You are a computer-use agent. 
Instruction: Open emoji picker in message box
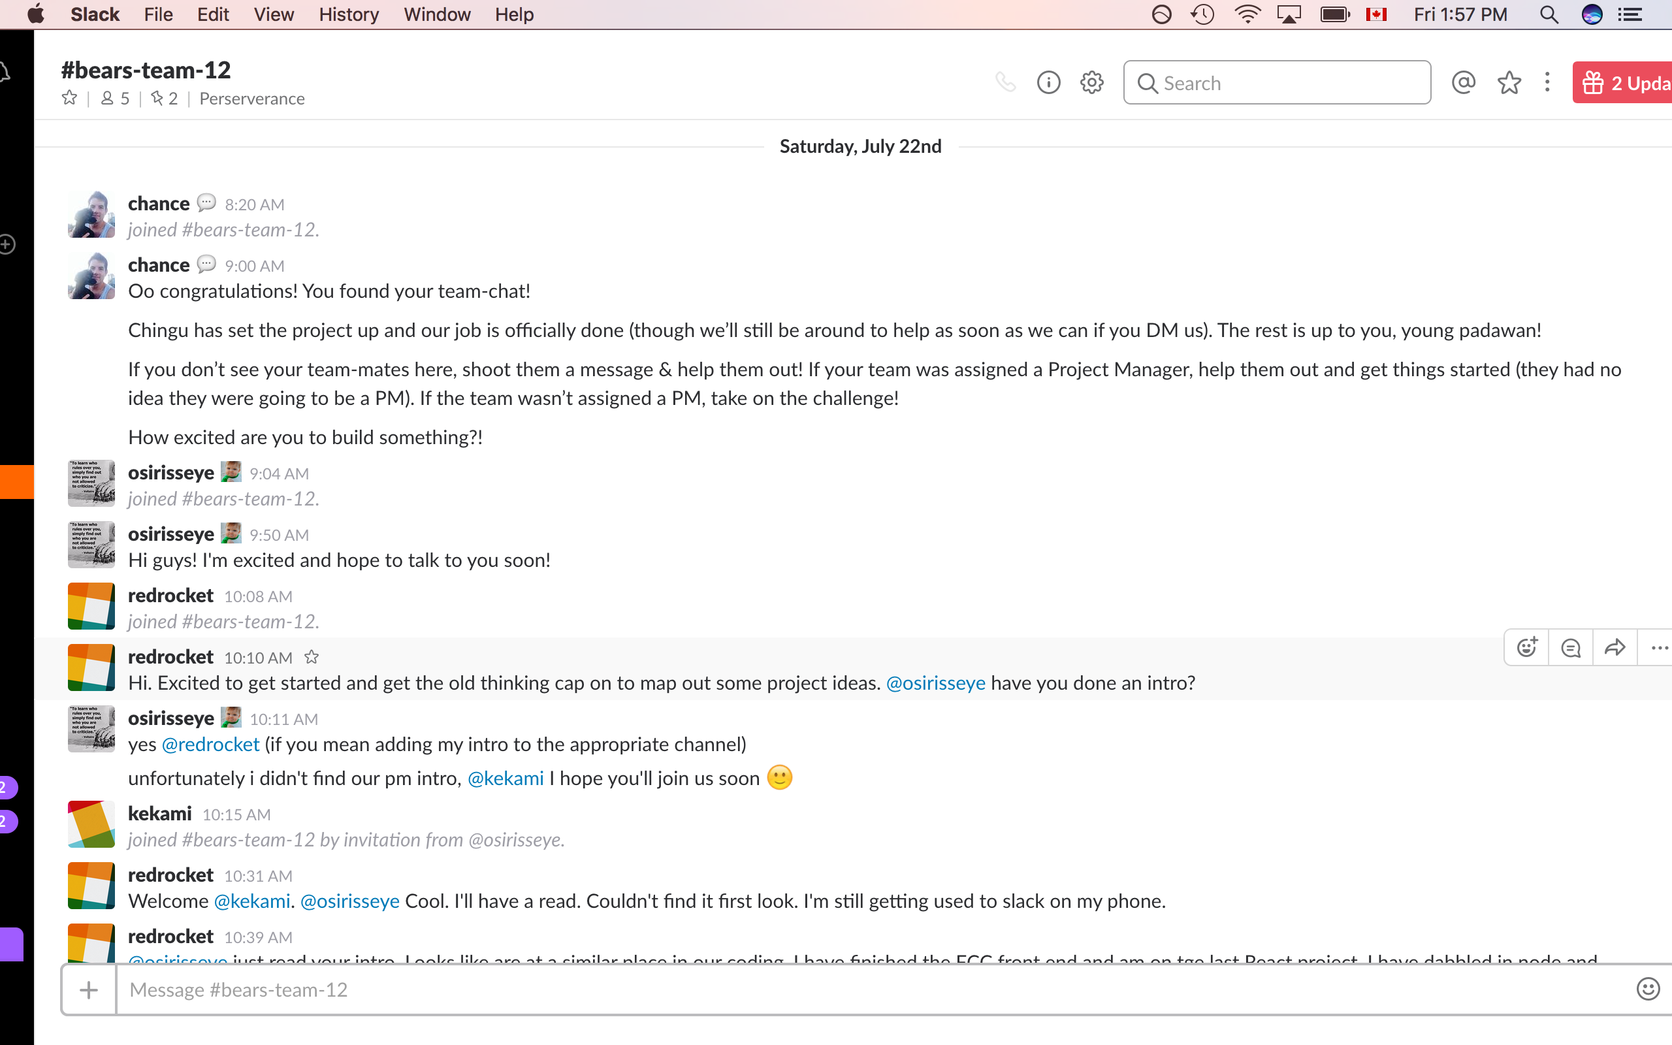[1648, 989]
